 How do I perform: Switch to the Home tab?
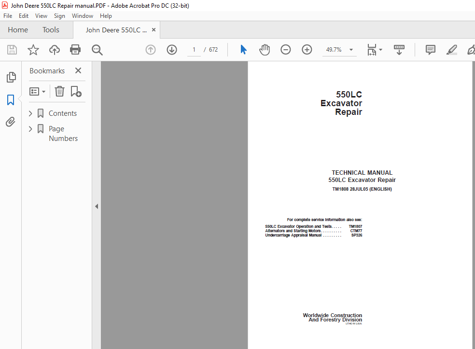[x=18, y=30]
